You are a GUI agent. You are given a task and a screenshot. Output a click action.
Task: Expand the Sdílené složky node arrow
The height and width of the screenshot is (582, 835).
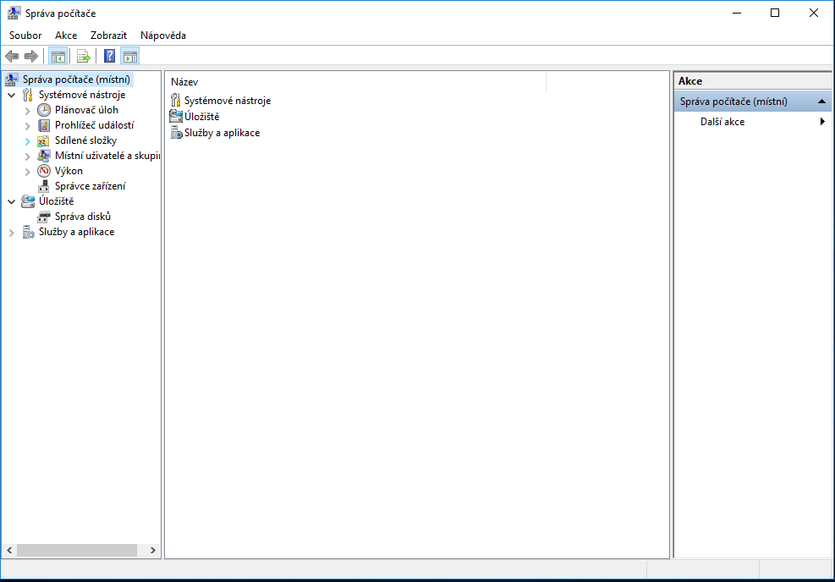[x=27, y=141]
